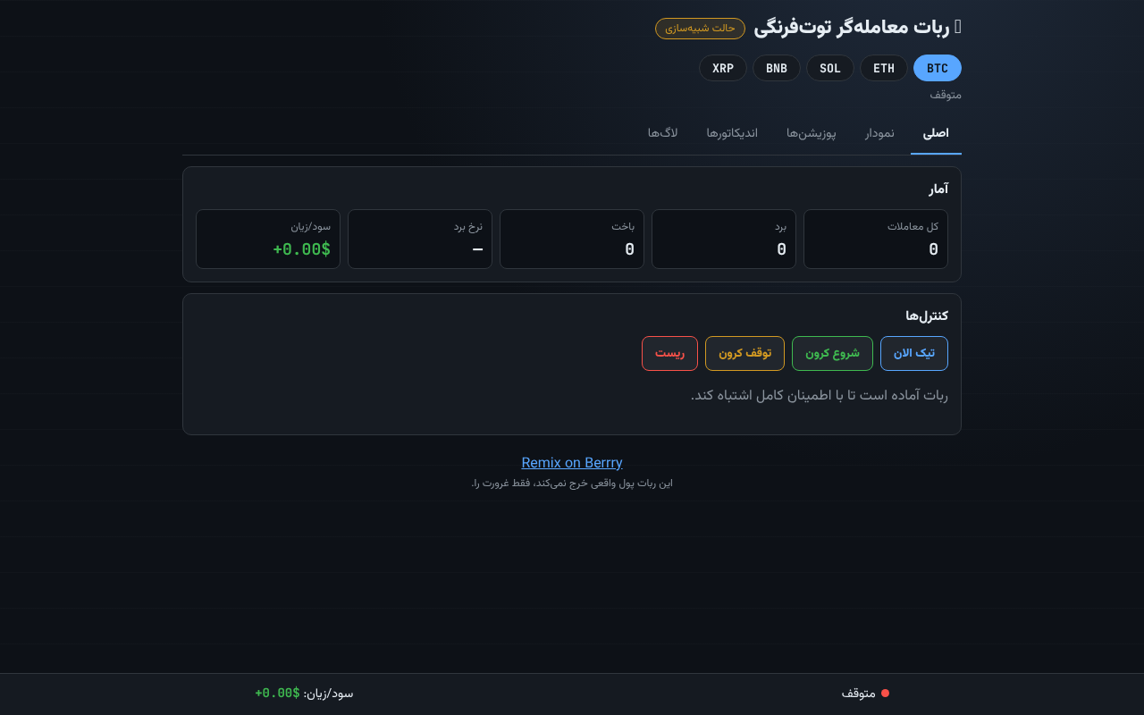Click the حالت شبیه‌سازی badge

(700, 28)
